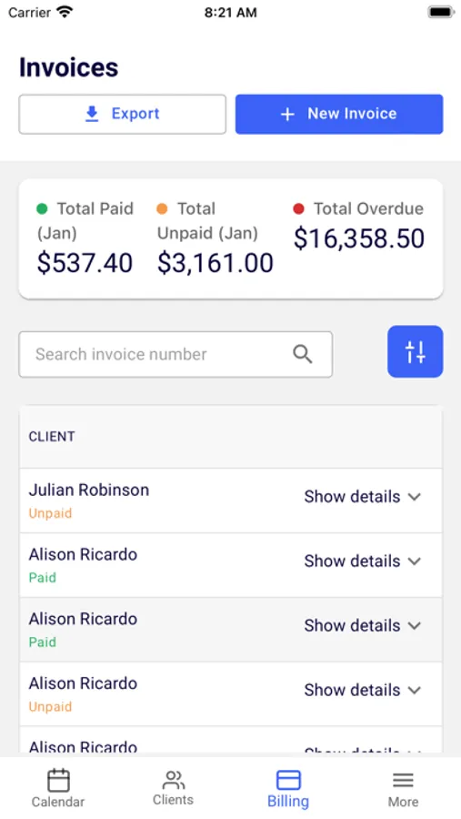Click Julian Robinson's Unpaid status label

(50, 513)
